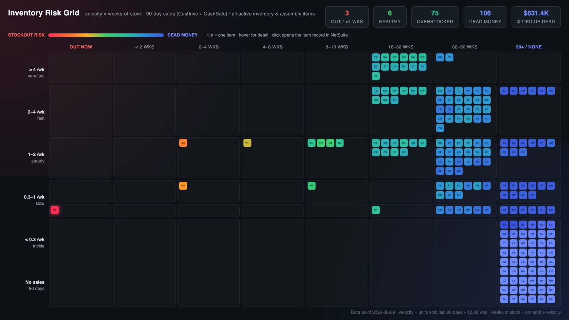
Task: Click the Dead Money summary card
Action: tap(485, 17)
